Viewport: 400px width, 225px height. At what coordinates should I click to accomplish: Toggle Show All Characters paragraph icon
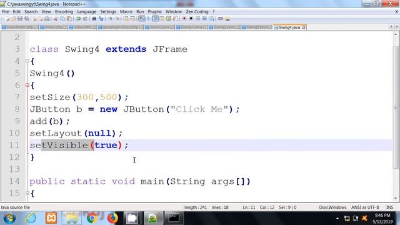point(148,19)
